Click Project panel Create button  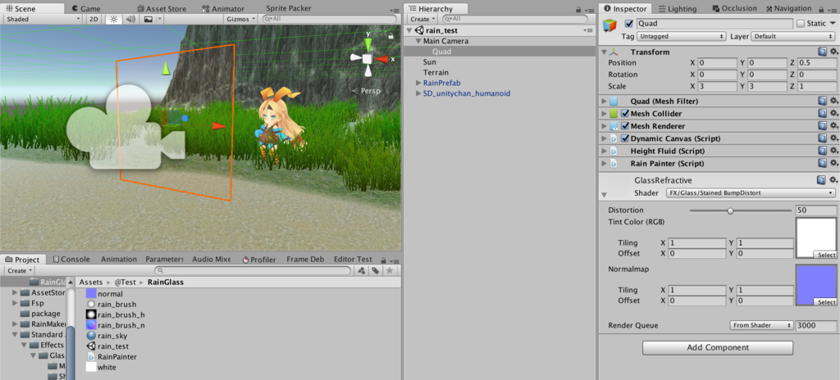click(20, 271)
